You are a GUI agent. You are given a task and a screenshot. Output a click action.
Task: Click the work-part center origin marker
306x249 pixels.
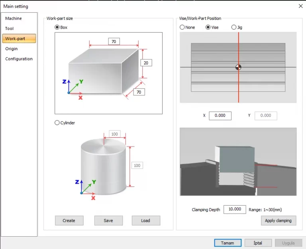[x=238, y=67]
